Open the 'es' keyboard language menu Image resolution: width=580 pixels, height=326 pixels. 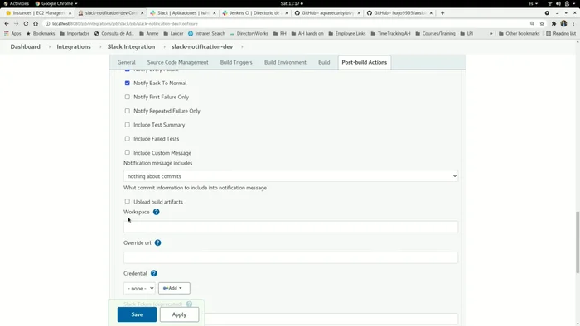(533, 3)
